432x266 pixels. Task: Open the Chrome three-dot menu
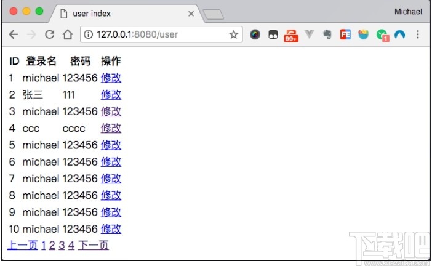coord(418,34)
